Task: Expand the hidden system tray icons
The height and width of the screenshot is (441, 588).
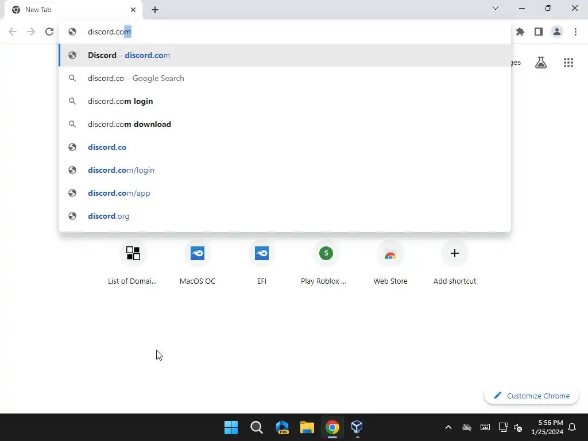Action: pos(448,427)
